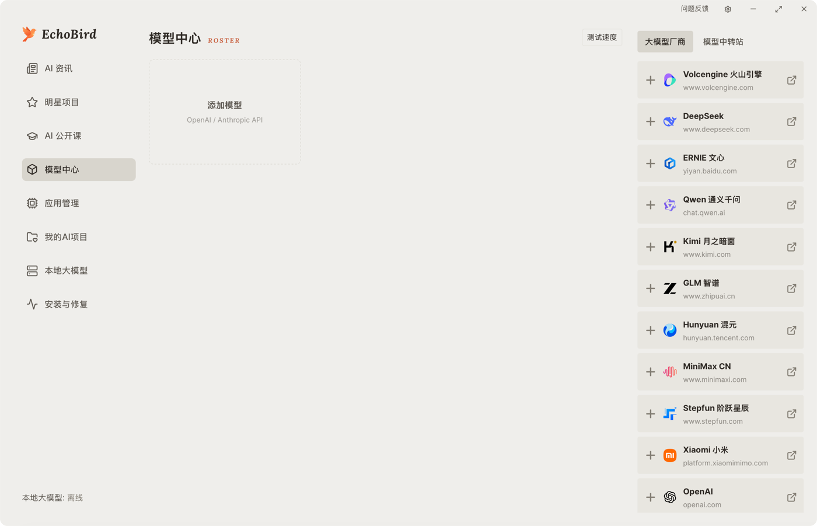Open ERNIE yiyan.baidu.com external link icon
The image size is (817, 526).
point(791,163)
